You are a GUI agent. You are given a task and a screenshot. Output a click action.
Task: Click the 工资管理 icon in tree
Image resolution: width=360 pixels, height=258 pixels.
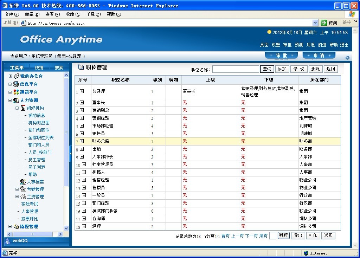(x=23, y=196)
